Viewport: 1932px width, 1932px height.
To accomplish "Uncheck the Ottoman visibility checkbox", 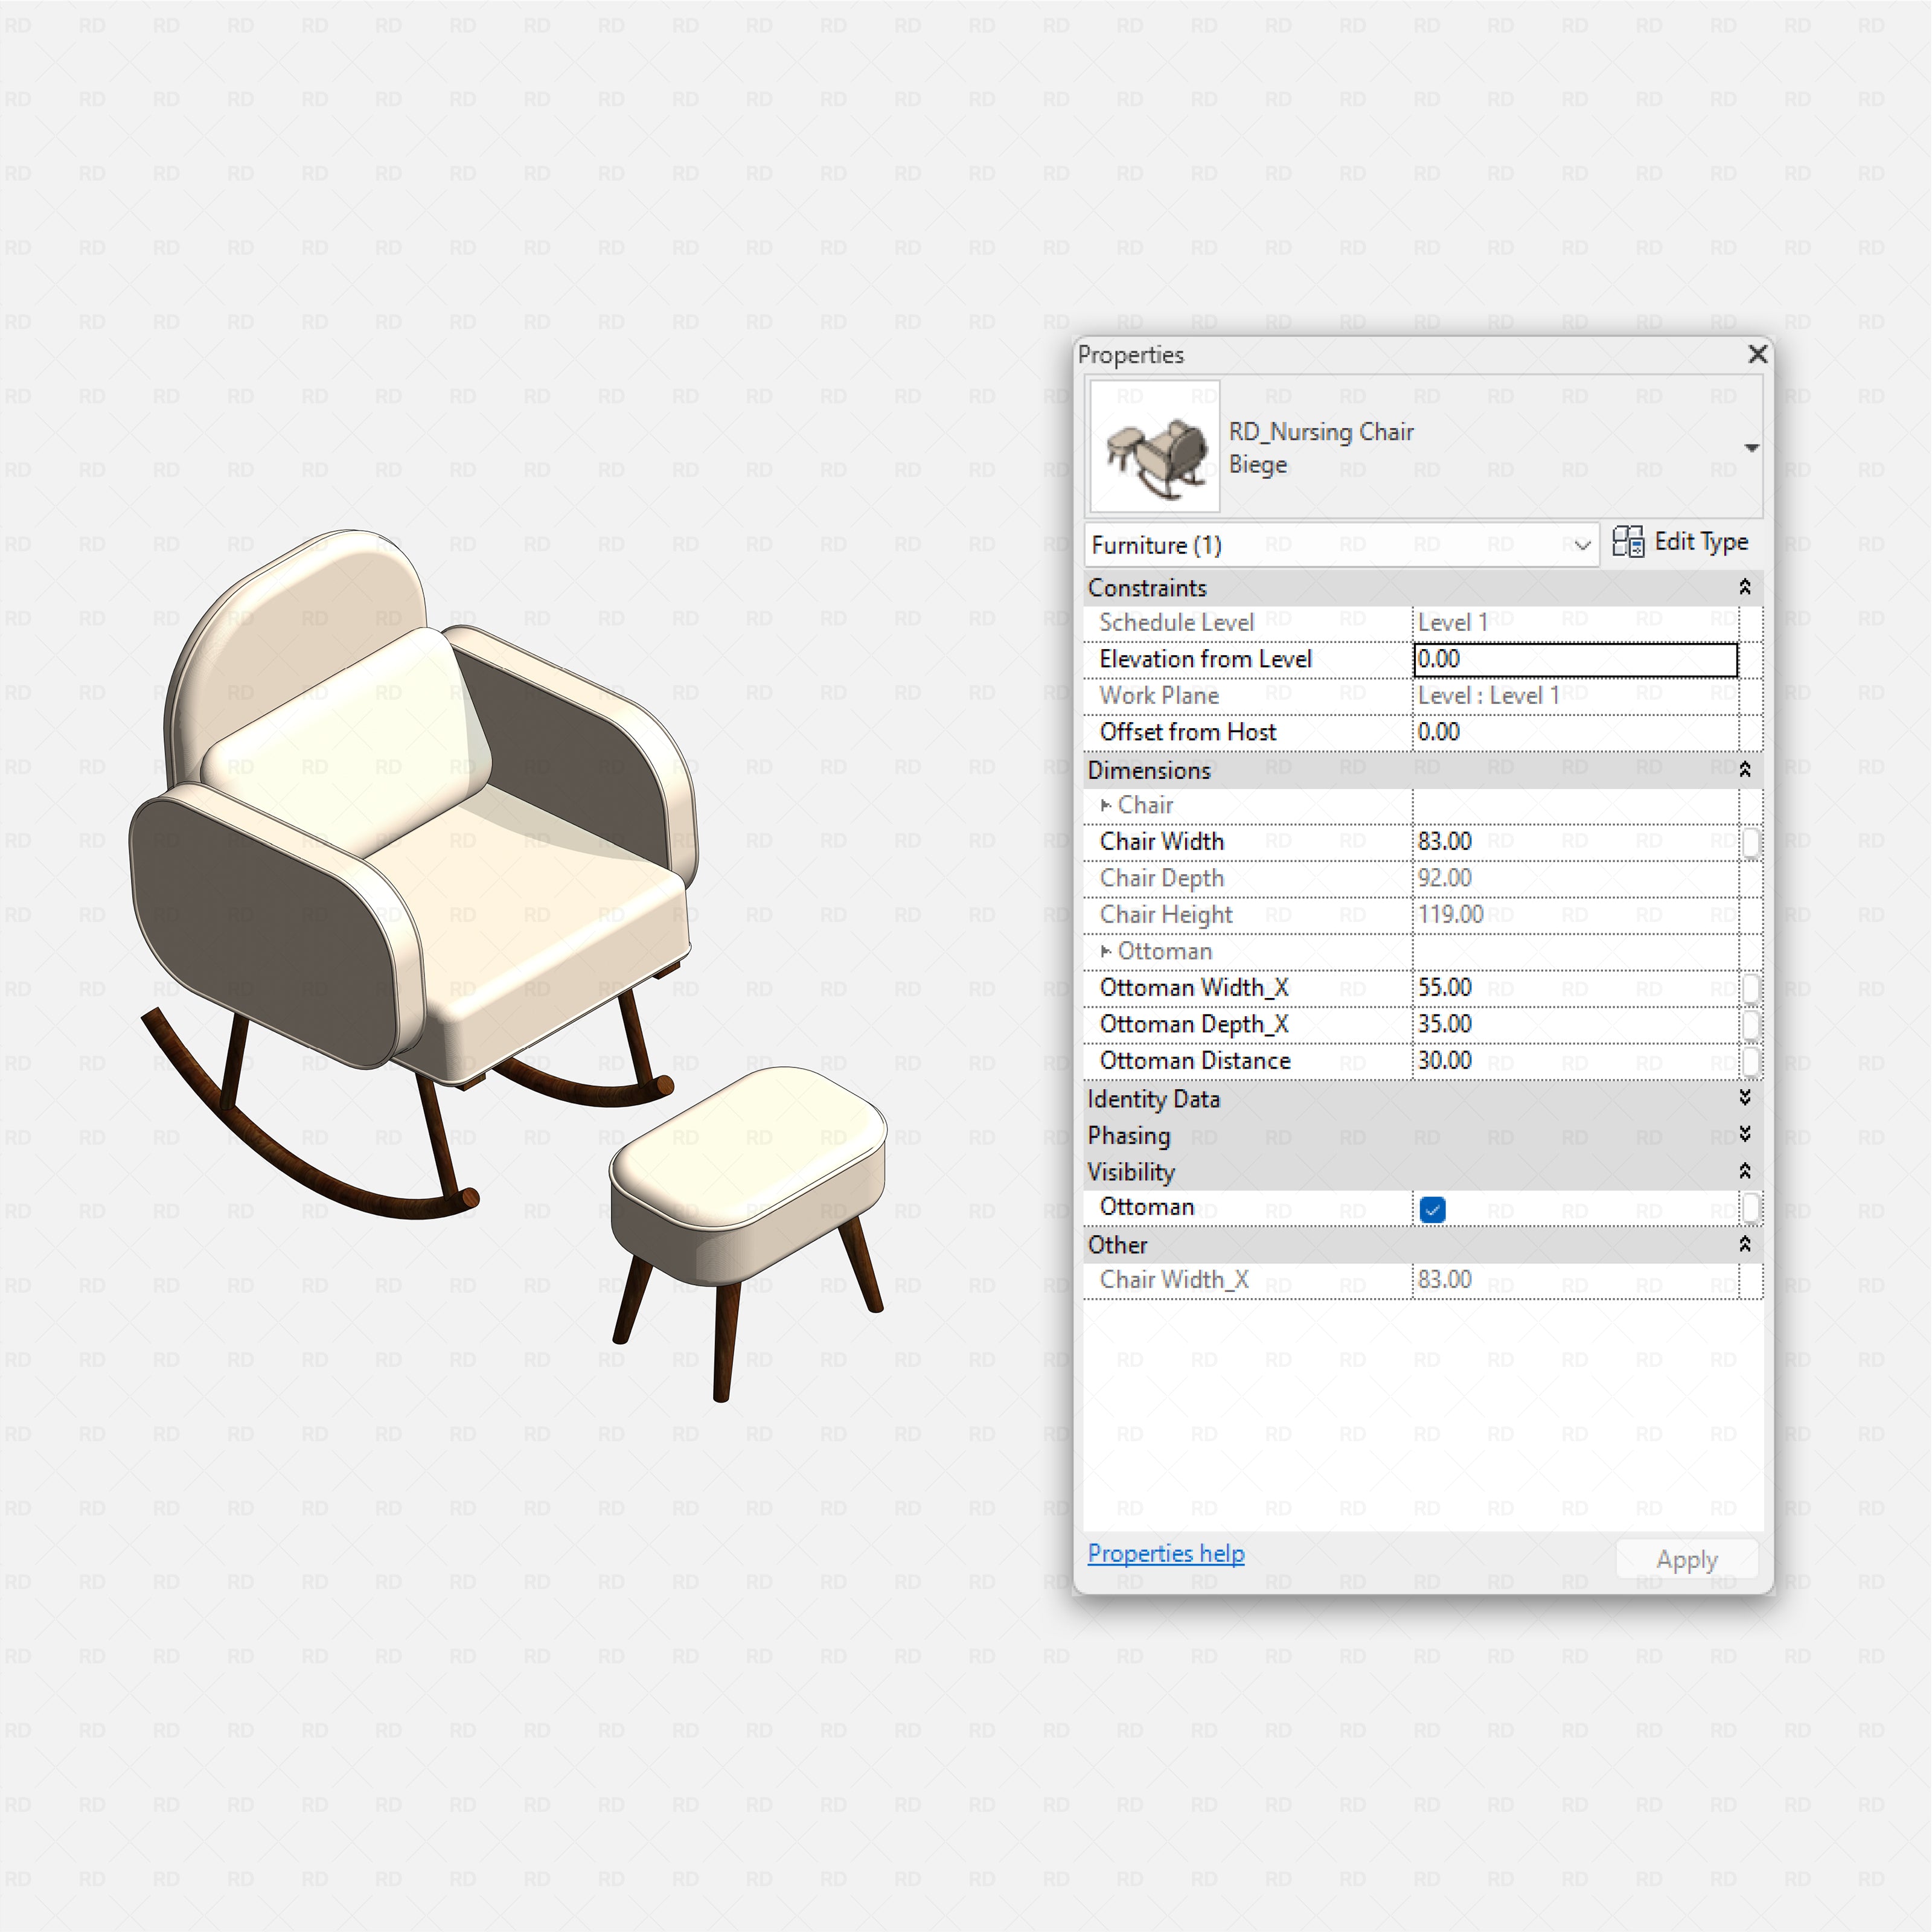I will [x=1432, y=1209].
